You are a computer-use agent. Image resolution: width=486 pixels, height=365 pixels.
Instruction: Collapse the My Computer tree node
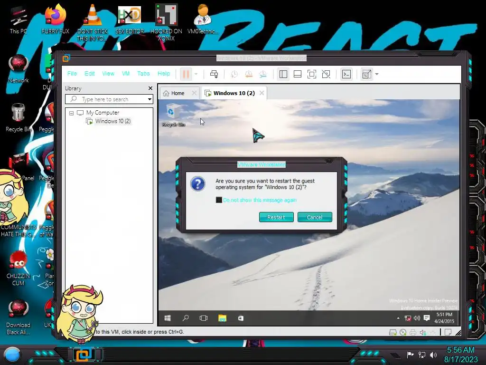pyautogui.click(x=71, y=113)
